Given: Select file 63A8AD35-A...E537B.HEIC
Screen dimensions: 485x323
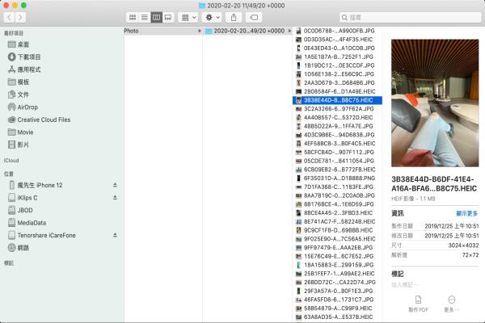Looking at the screenshot, I should point(337,317).
